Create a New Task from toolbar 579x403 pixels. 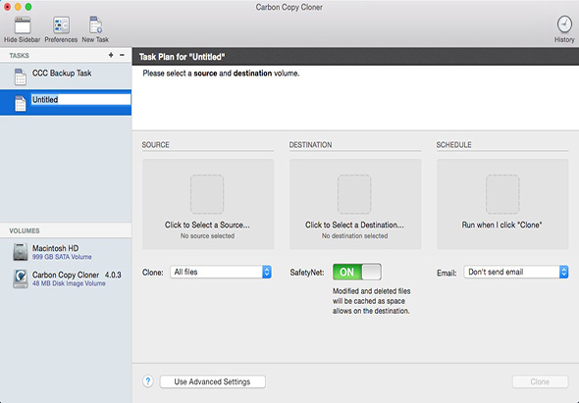[x=95, y=25]
